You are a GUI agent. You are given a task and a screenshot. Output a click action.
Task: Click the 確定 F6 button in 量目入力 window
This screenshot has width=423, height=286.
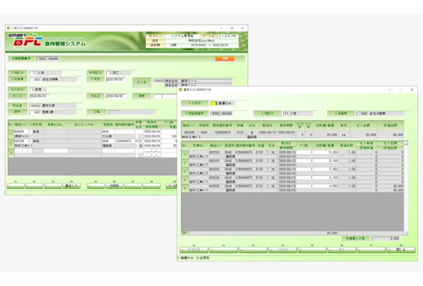point(341,250)
